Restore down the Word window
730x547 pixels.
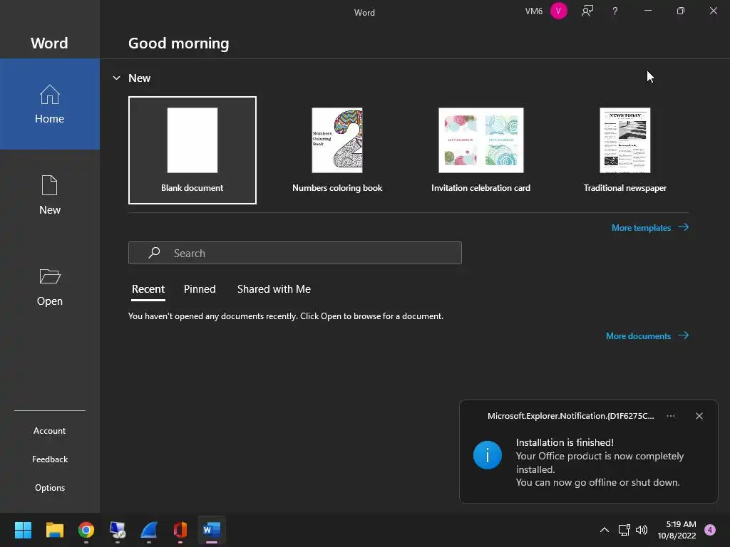pos(680,11)
